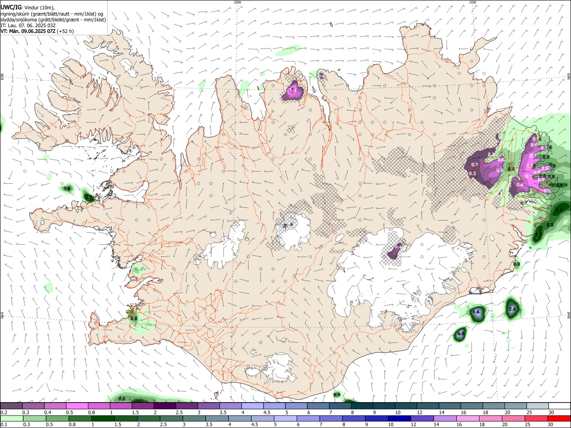Click the 1.0 precipitation value in the west
Image resolution: width=571 pixels, height=428 pixels.
pos(67,189)
